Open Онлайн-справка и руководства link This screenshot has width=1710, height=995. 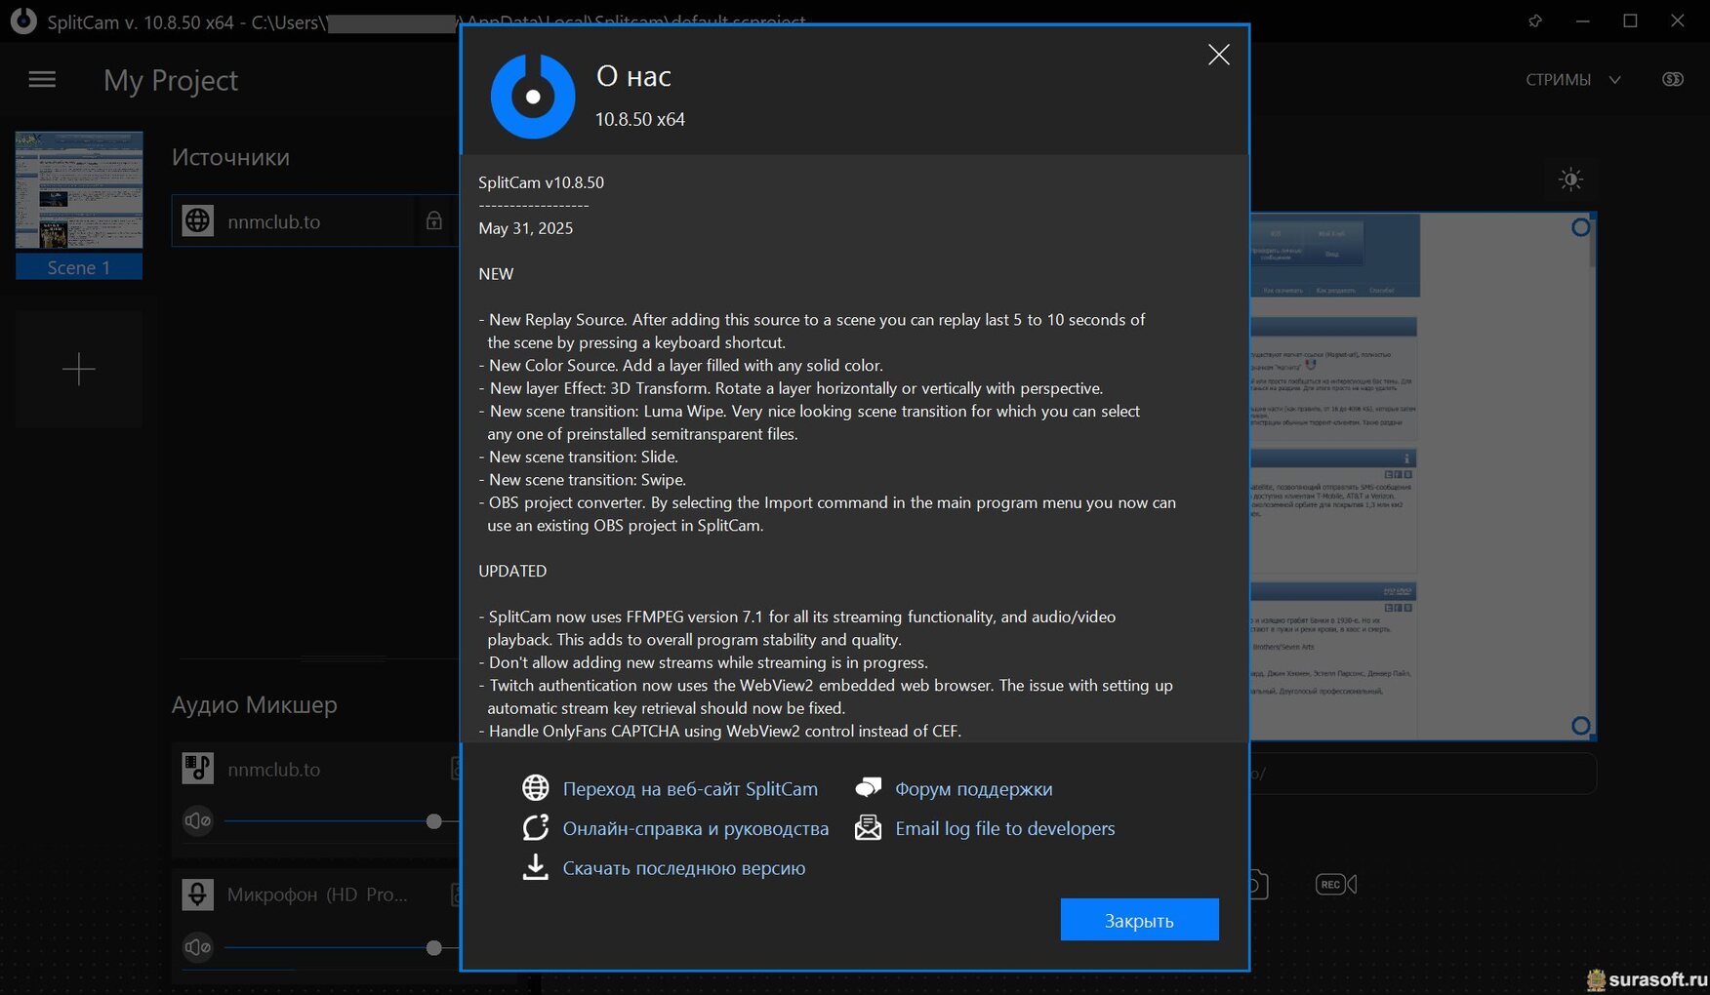point(695,828)
